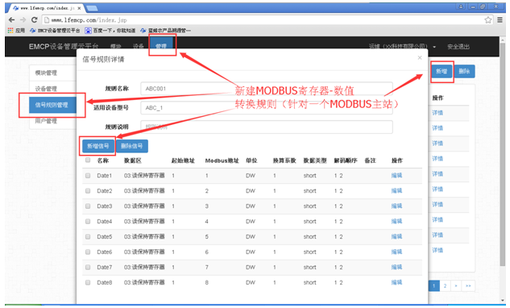The height and width of the screenshot is (308, 510).
Task: Check the Date6 row checkbox
Action: click(x=88, y=252)
